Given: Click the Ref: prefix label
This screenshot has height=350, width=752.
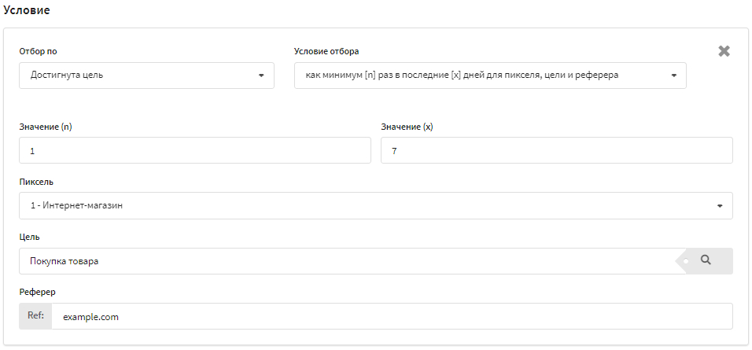Looking at the screenshot, I should click(x=35, y=316).
